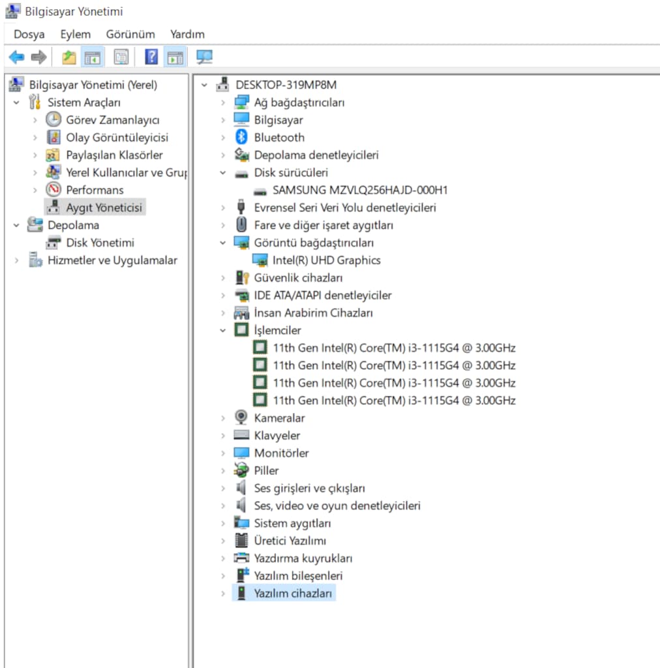Viewport: 660px width, 668px height.
Task: Click the blue Help question mark icon
Action: 151,57
